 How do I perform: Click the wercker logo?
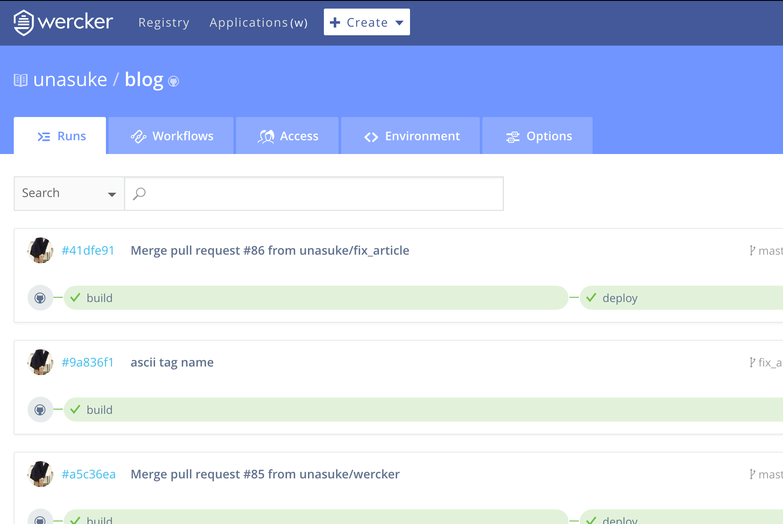pos(63,22)
